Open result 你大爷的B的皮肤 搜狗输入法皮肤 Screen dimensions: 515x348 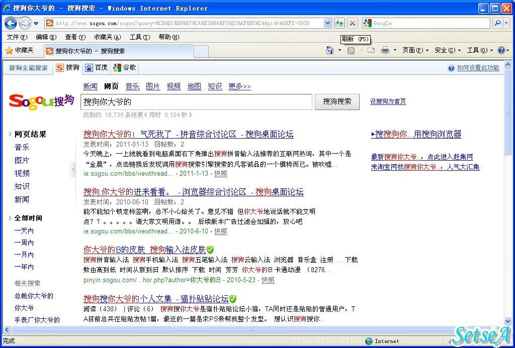click(144, 250)
